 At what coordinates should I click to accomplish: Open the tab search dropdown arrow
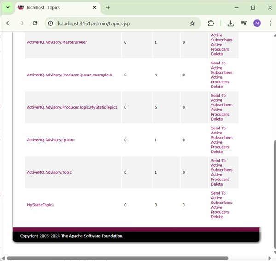[x=8, y=7]
